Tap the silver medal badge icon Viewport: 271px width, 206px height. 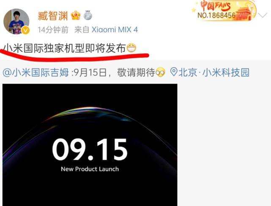tap(88, 15)
